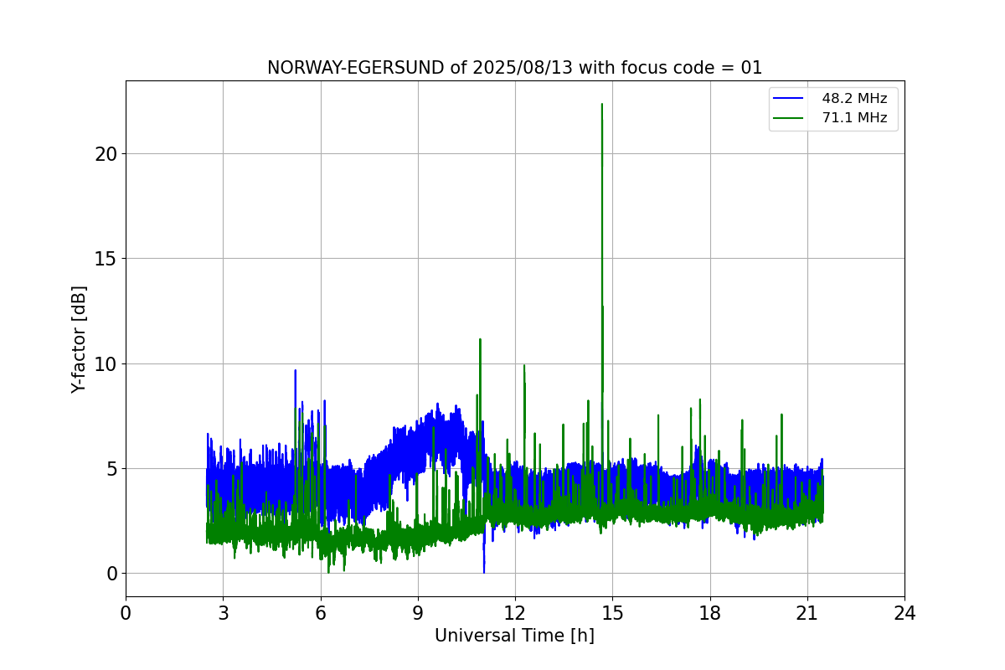Click x-axis tick label 9

coord(418,613)
